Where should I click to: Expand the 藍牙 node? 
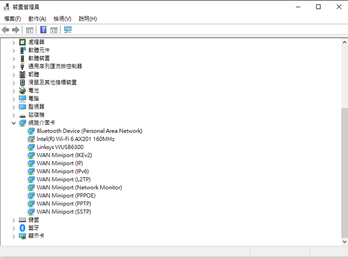click(14, 228)
